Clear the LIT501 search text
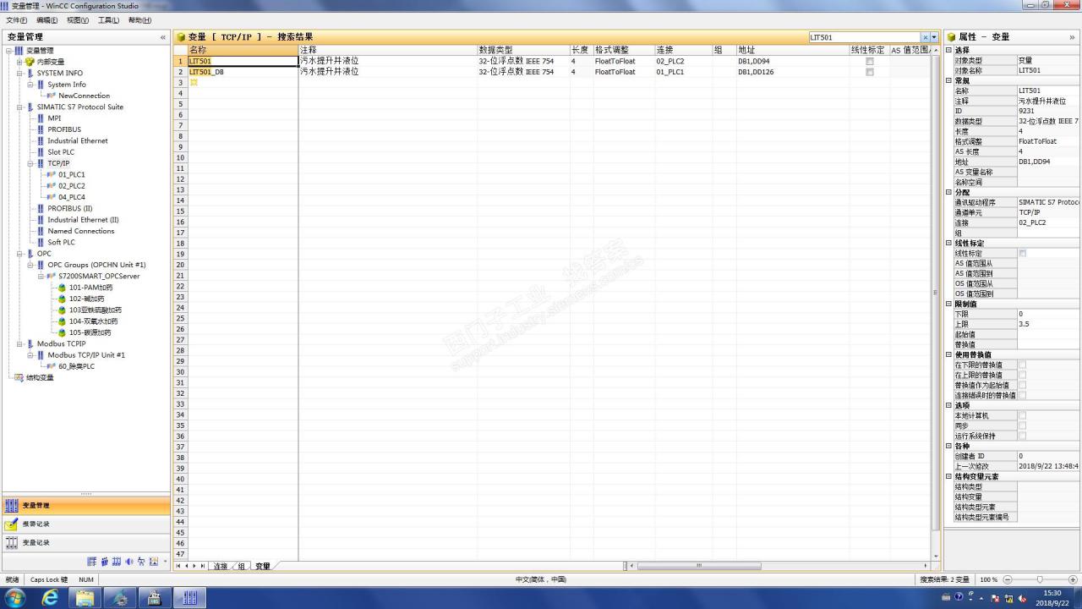Image resolution: width=1082 pixels, height=609 pixels. pos(925,37)
